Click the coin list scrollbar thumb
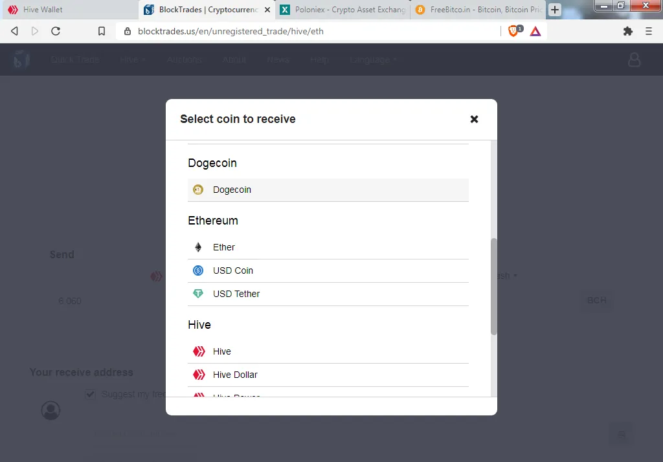Image resolution: width=663 pixels, height=462 pixels. click(x=493, y=287)
